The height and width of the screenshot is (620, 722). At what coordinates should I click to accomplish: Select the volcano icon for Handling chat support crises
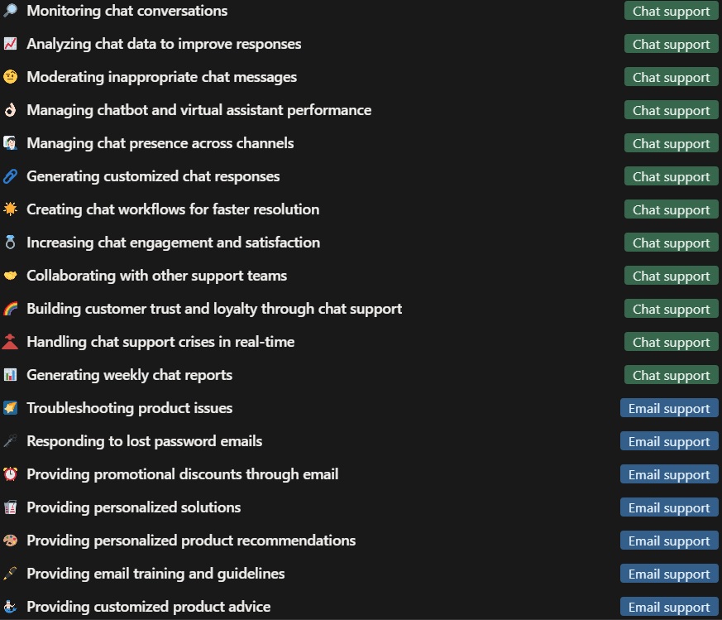12,342
